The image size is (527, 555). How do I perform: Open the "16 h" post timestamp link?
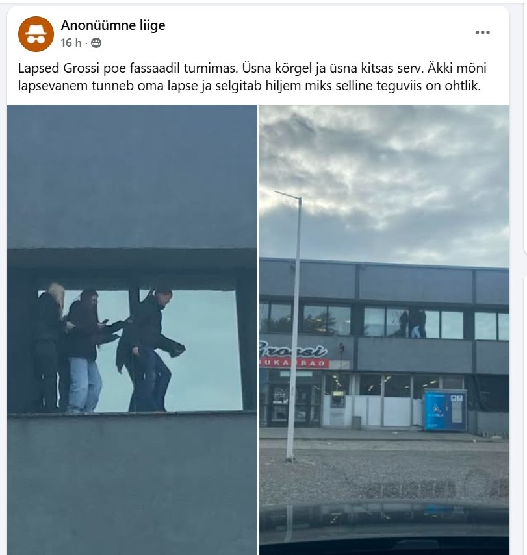click(71, 43)
